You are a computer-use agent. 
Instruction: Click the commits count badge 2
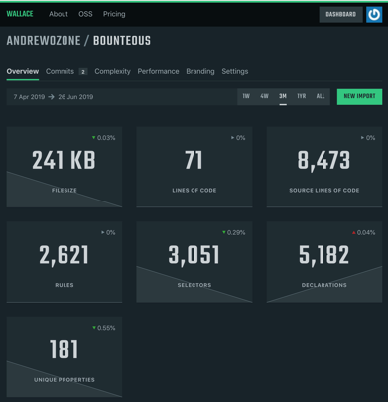point(83,72)
